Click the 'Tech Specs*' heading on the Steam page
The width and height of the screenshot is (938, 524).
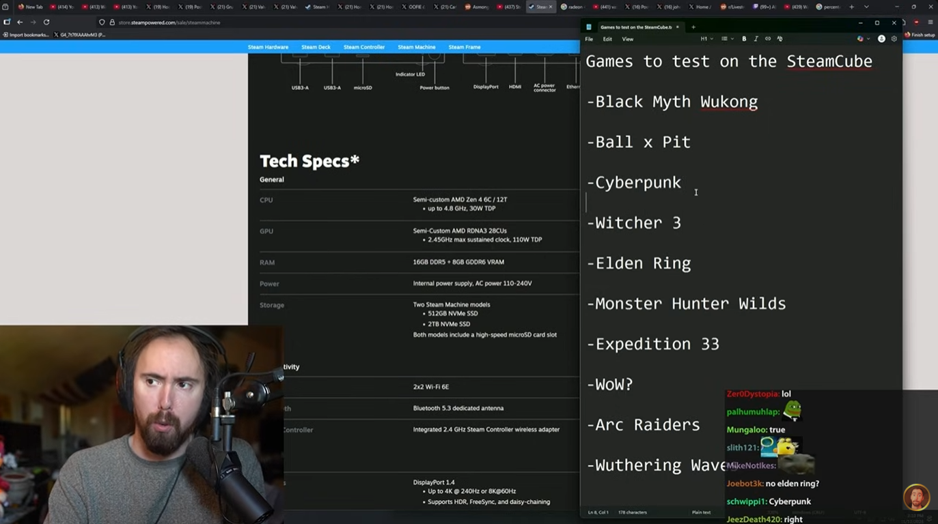click(x=309, y=161)
